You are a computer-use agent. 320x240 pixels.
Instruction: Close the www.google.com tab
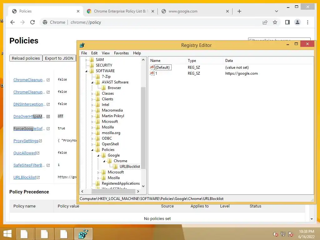[x=227, y=11]
